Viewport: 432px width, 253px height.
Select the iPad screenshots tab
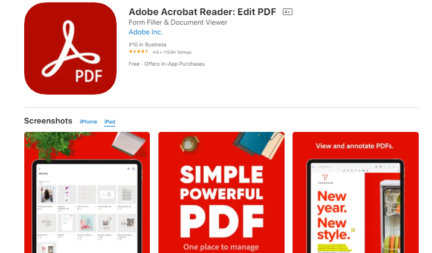[x=109, y=122]
